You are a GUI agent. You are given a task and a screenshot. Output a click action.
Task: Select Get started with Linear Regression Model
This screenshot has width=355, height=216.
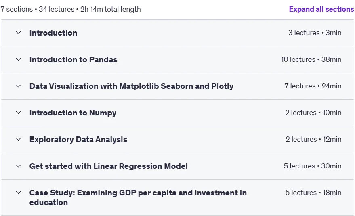coord(109,166)
